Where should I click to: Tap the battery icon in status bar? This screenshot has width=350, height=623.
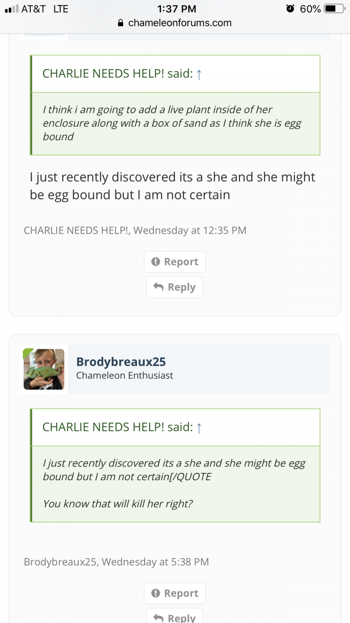click(x=336, y=9)
